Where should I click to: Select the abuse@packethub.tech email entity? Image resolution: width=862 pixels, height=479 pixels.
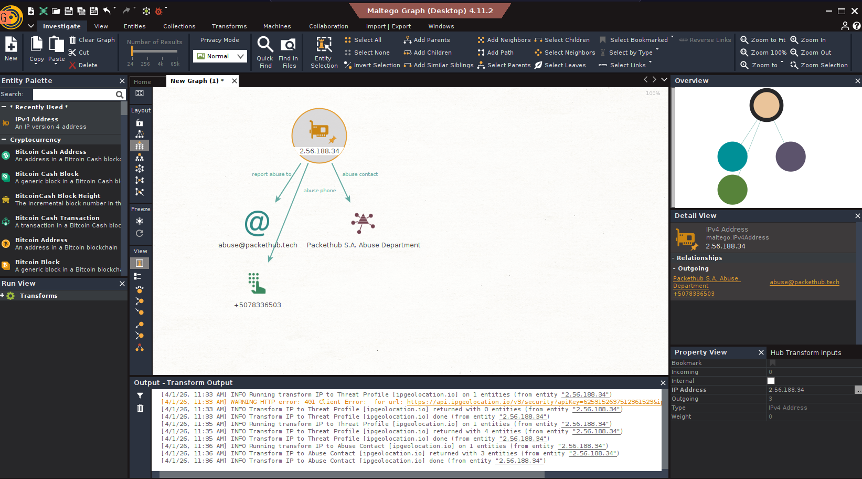257,223
